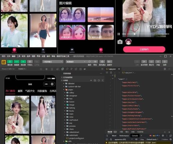Click the inspect element selector icon in devtools
This screenshot has width=173, height=144.
(x=107, y=136)
